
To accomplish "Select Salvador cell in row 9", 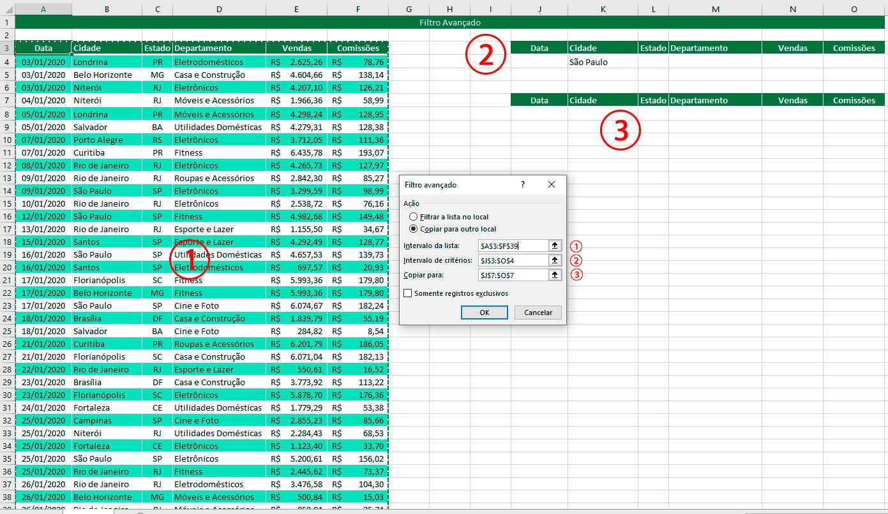I will pyautogui.click(x=107, y=127).
